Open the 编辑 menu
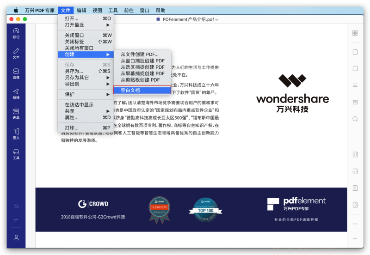Image resolution: width=370 pixels, height=255 pixels. click(x=81, y=10)
